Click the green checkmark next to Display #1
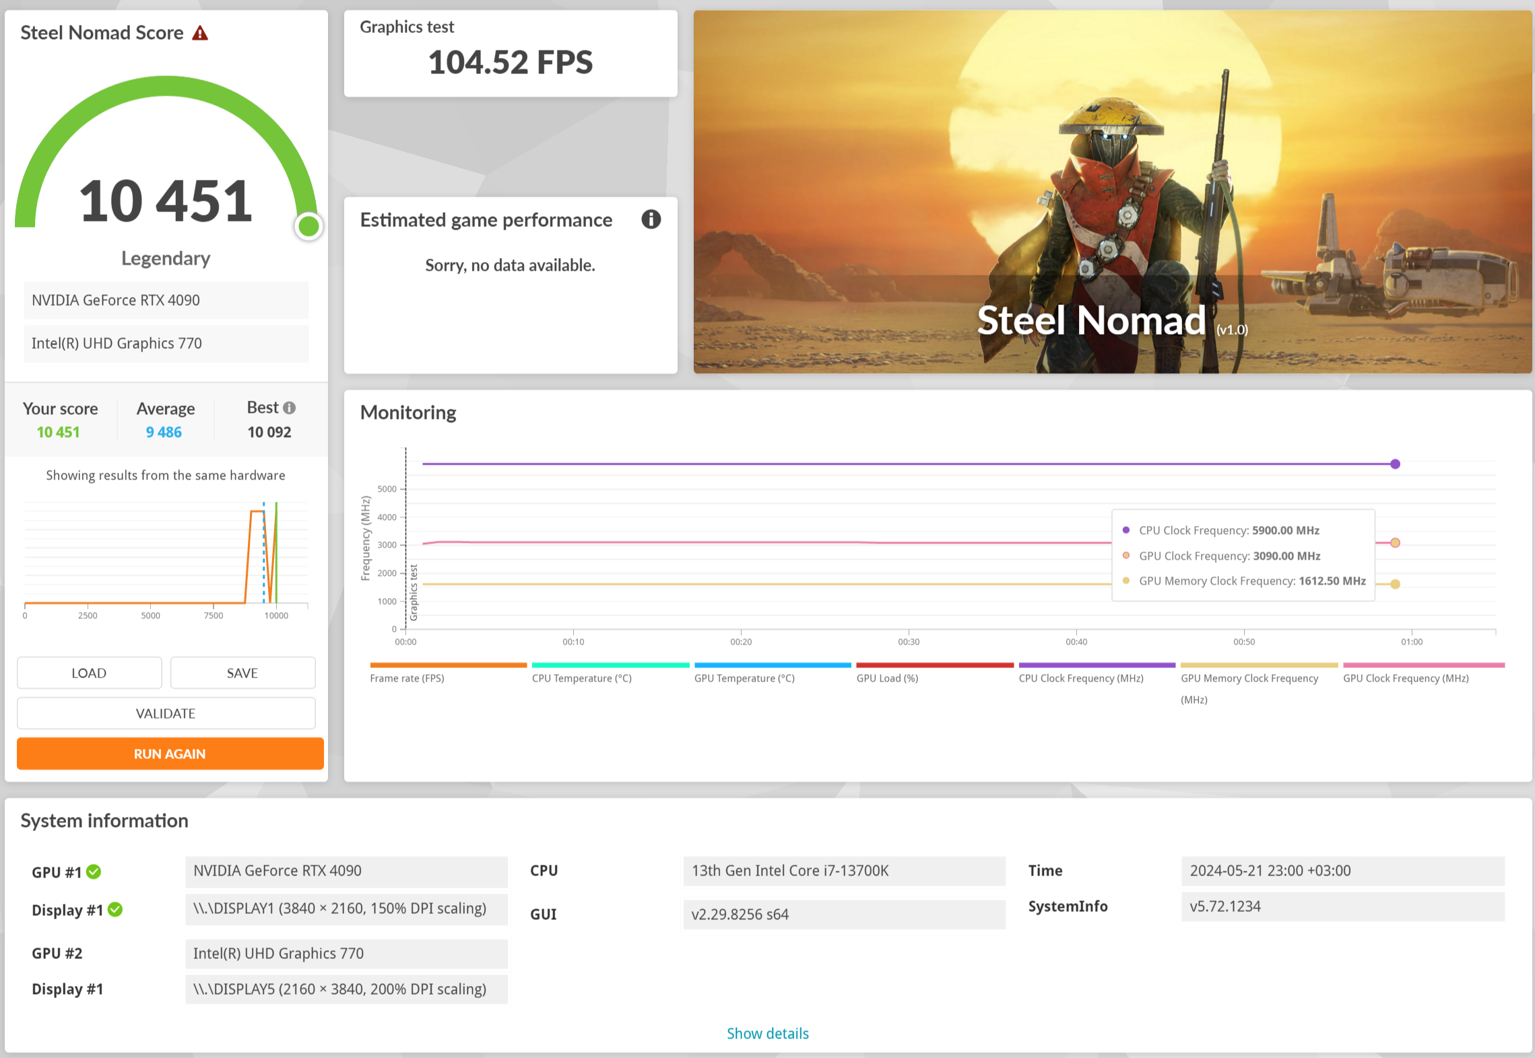The height and width of the screenshot is (1058, 1535). point(116,910)
